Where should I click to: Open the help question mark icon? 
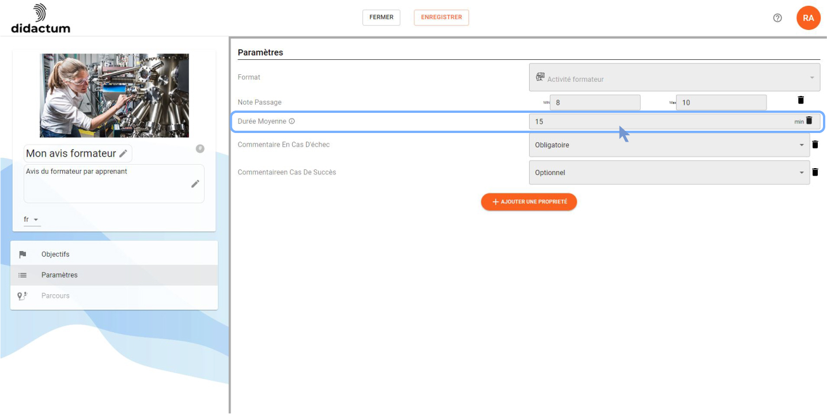point(777,18)
